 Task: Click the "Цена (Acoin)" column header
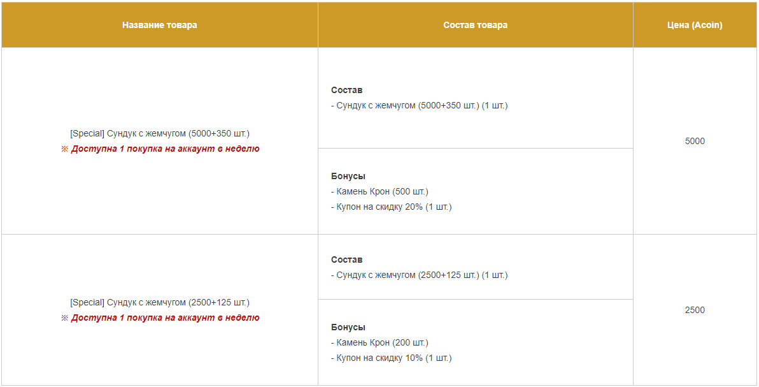tap(695, 25)
